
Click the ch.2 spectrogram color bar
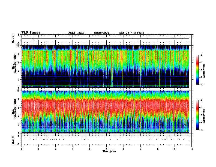coord(197,115)
